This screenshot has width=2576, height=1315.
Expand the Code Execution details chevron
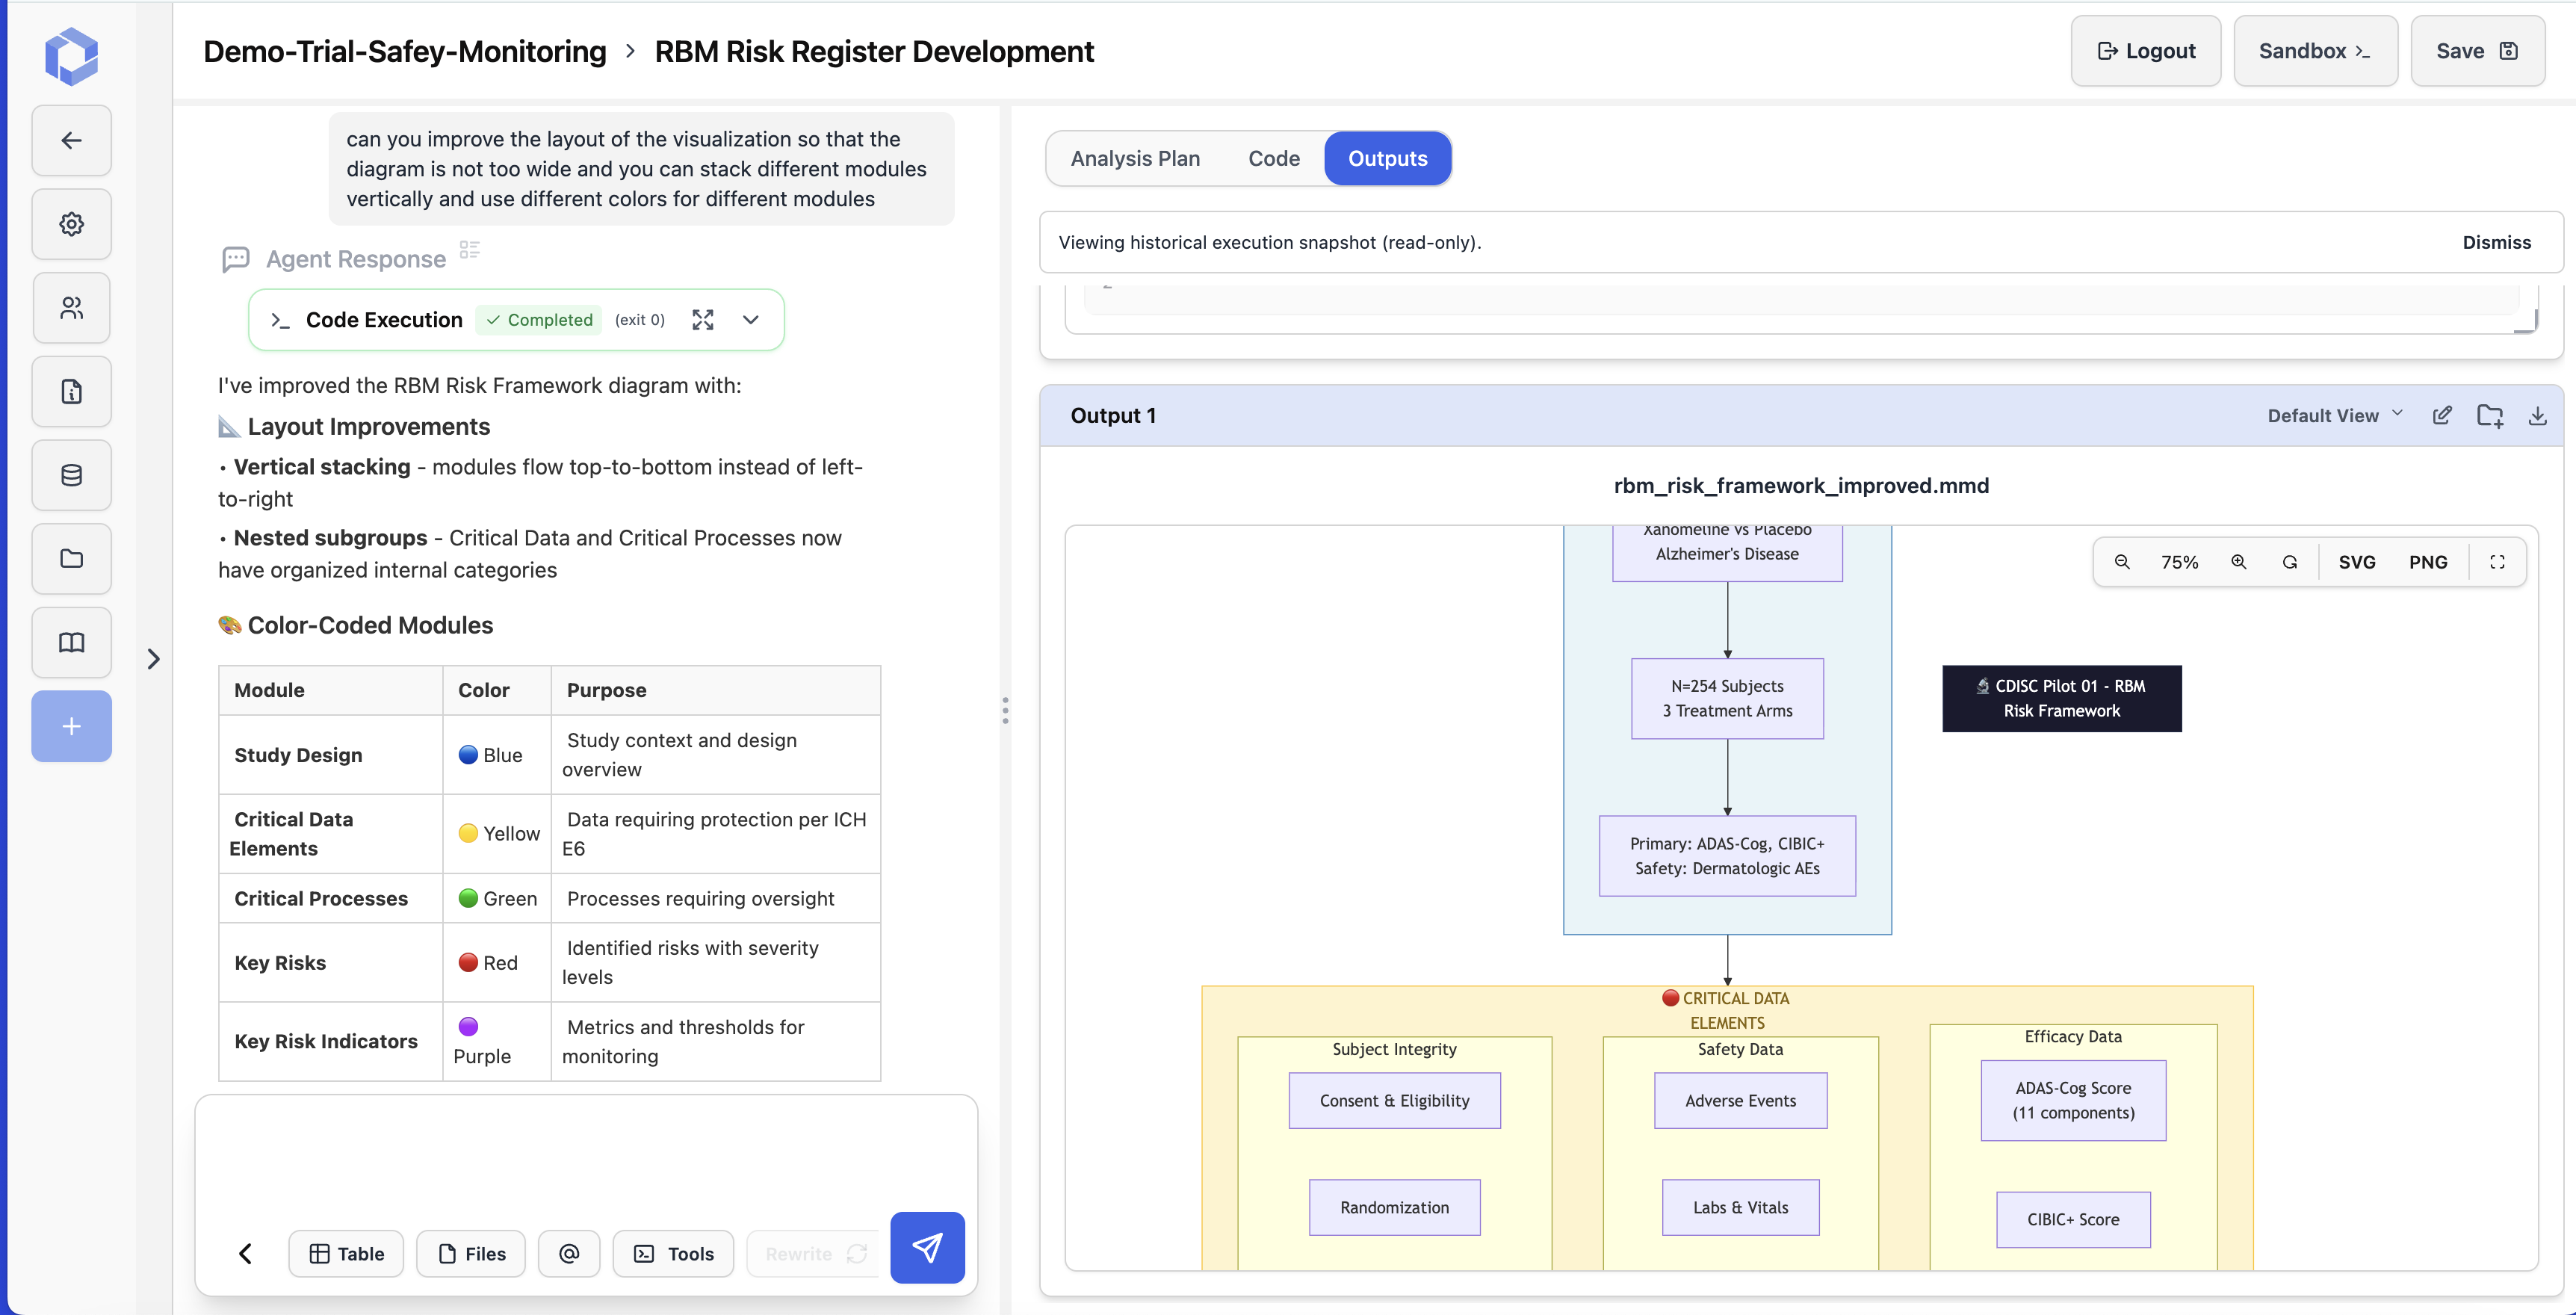coord(750,320)
